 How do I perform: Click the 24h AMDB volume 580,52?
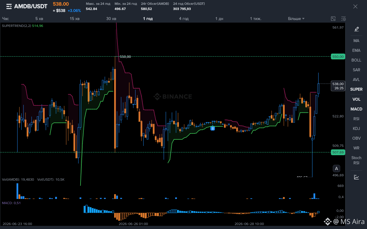coord(147,9)
